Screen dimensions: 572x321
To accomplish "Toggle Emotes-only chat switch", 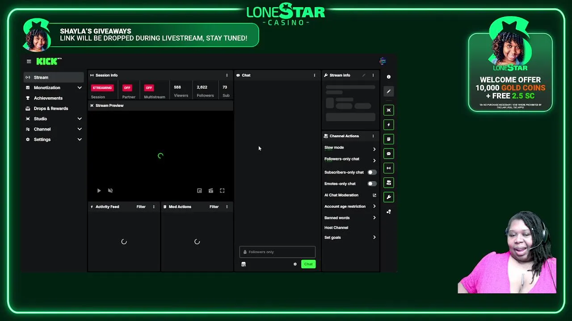I will [x=372, y=184].
